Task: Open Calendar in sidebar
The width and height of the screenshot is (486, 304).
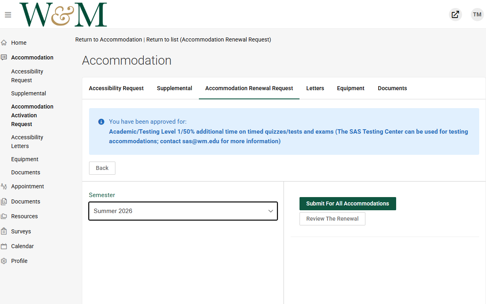Action: tap(22, 246)
